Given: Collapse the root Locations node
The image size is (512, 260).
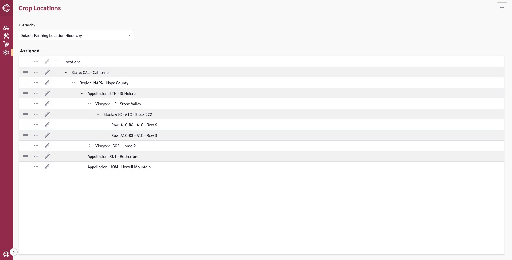Looking at the screenshot, I should pos(58,62).
